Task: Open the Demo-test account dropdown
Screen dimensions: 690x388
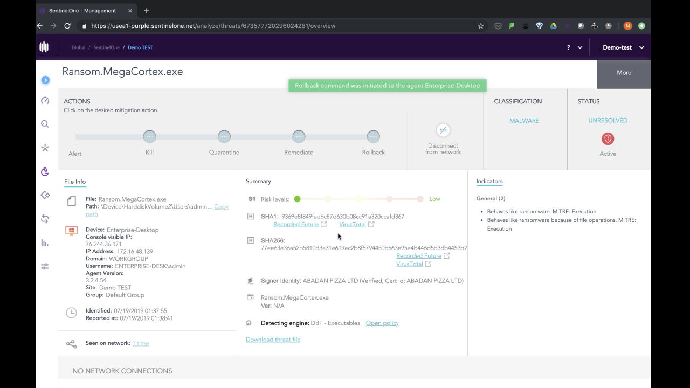Action: coord(623,47)
